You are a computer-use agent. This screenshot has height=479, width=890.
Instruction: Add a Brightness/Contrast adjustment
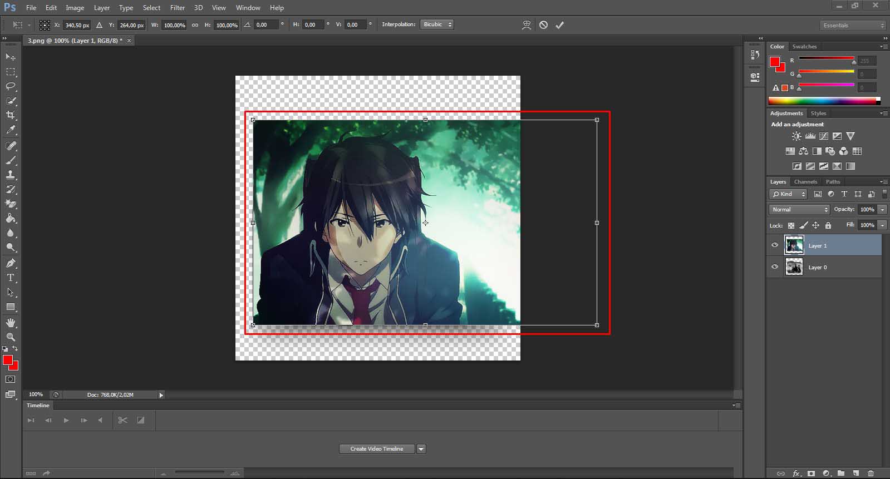(797, 136)
